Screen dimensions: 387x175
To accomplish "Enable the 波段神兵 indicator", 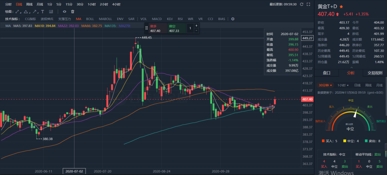I will coord(47,19).
